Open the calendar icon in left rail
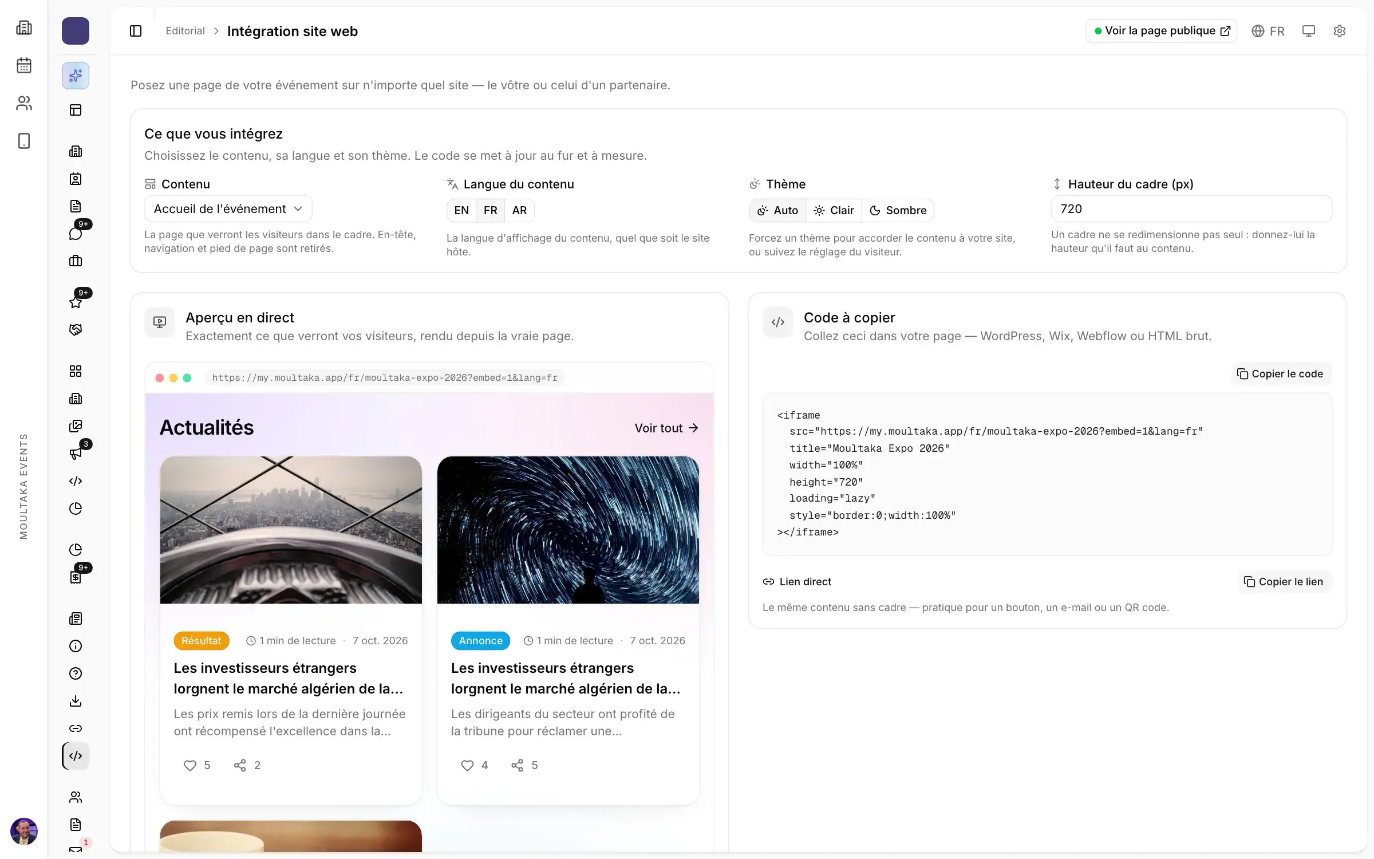 [x=24, y=65]
